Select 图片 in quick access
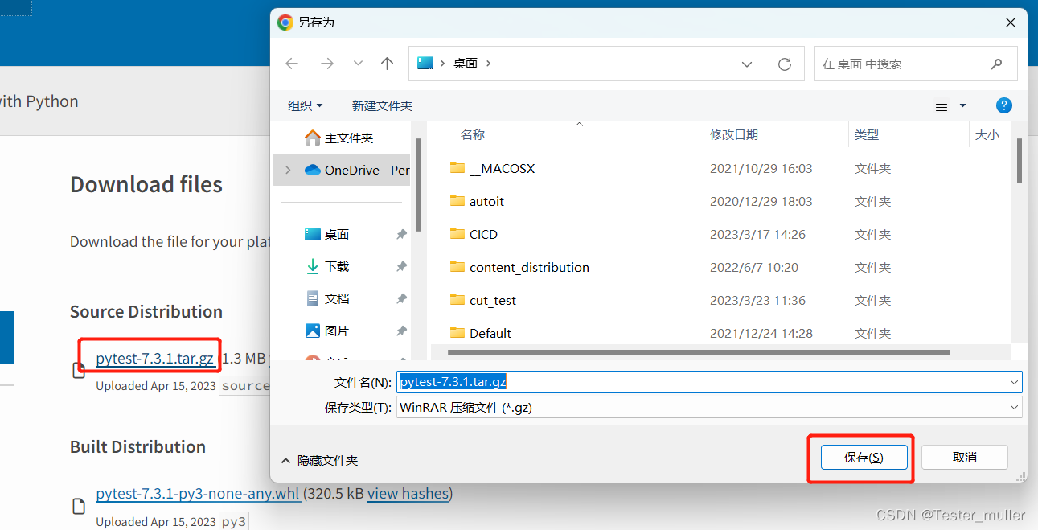 coord(327,331)
